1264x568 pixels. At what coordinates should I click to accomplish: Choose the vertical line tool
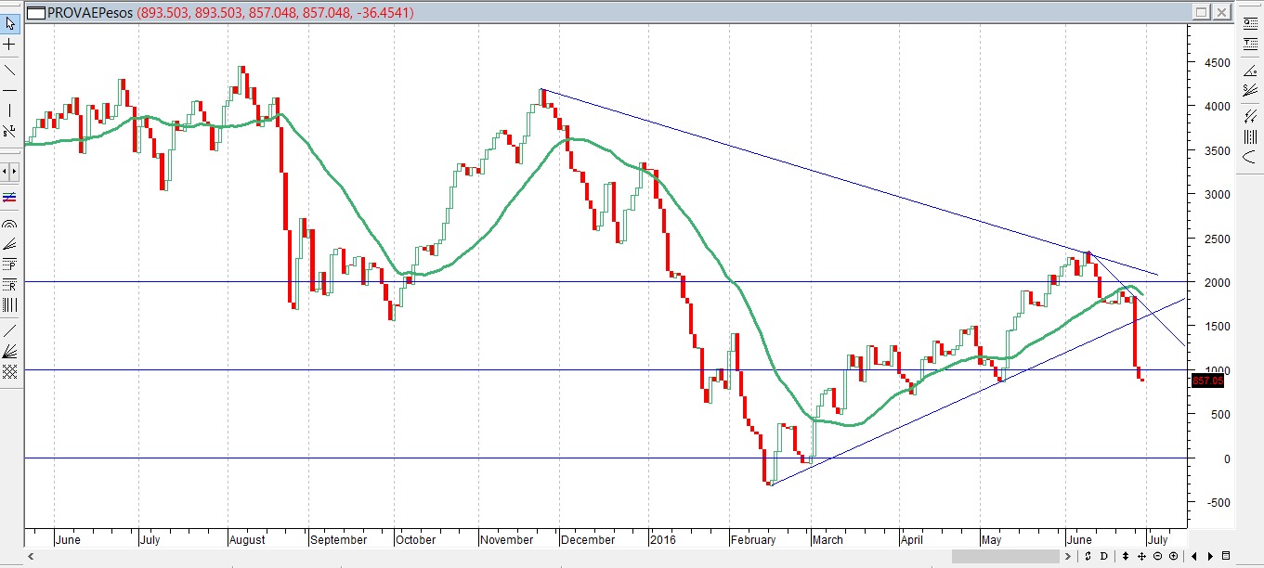click(10, 111)
